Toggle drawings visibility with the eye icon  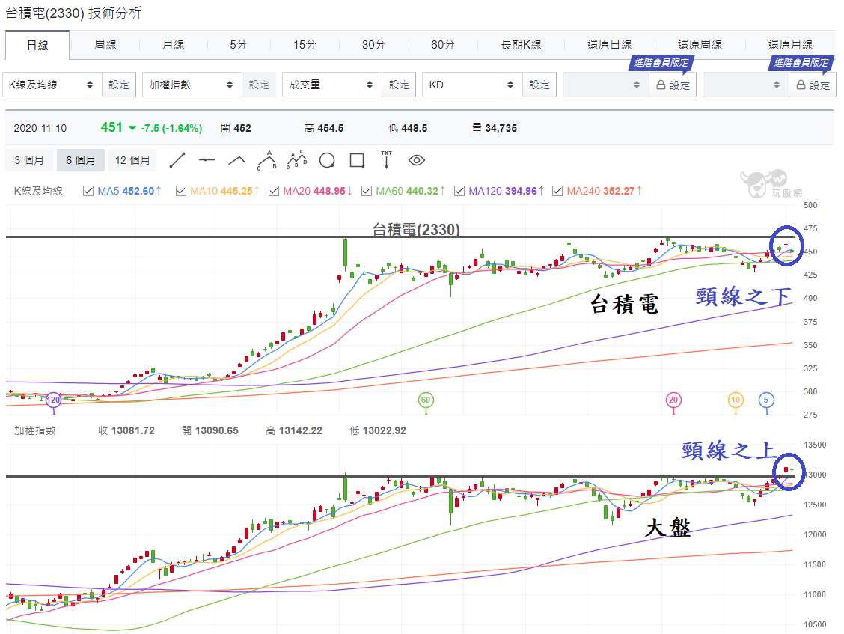(x=417, y=160)
